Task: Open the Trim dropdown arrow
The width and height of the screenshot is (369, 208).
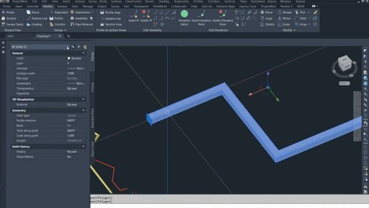Action: 309,12
